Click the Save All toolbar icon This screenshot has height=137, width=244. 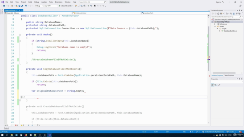pos(22,6)
